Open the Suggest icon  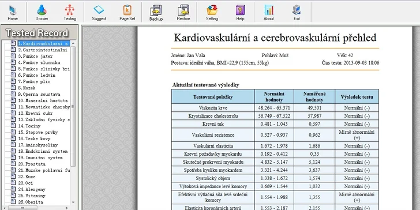99,13
